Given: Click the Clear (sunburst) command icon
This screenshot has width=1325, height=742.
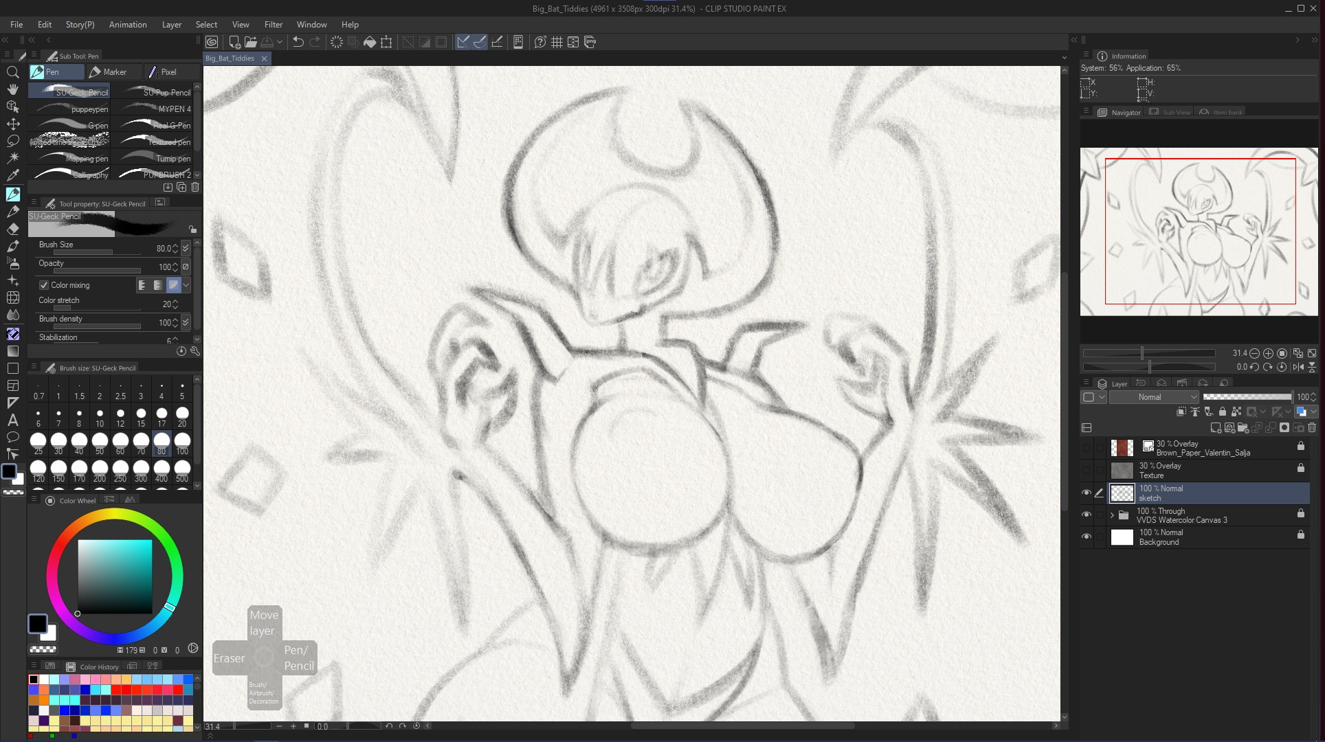Looking at the screenshot, I should point(337,42).
